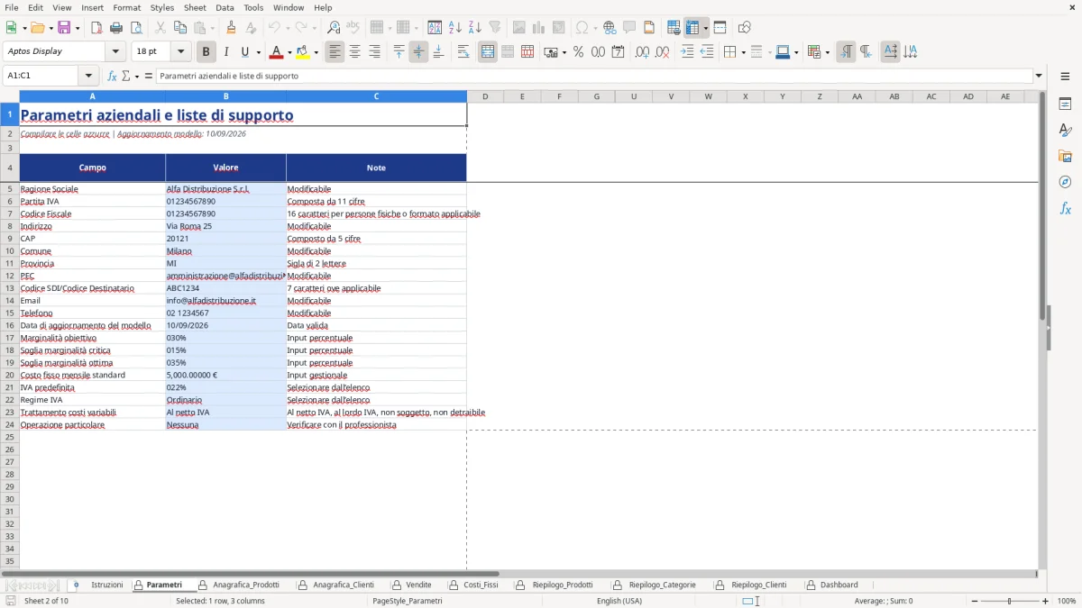Open the Sort dialog icon
This screenshot has width=1082, height=608.
[436, 28]
